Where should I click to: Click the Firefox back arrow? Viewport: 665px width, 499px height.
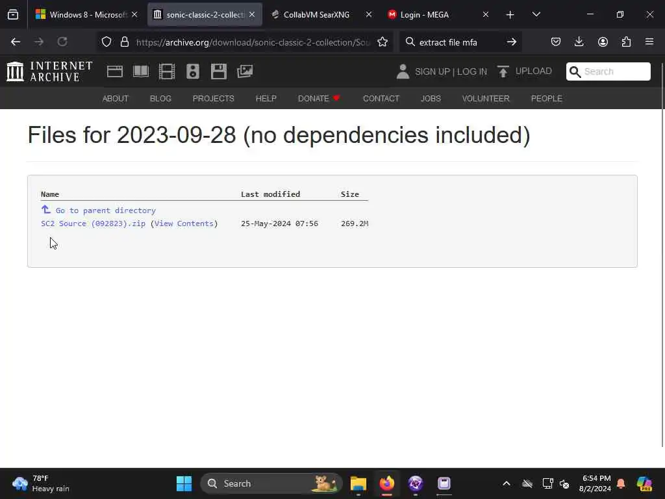tap(16, 42)
